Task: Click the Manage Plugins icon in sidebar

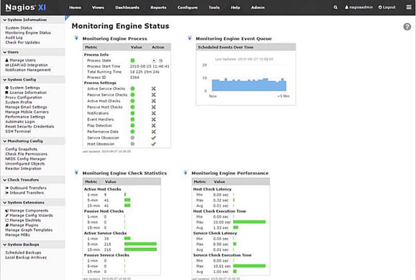Action: (x=7, y=225)
